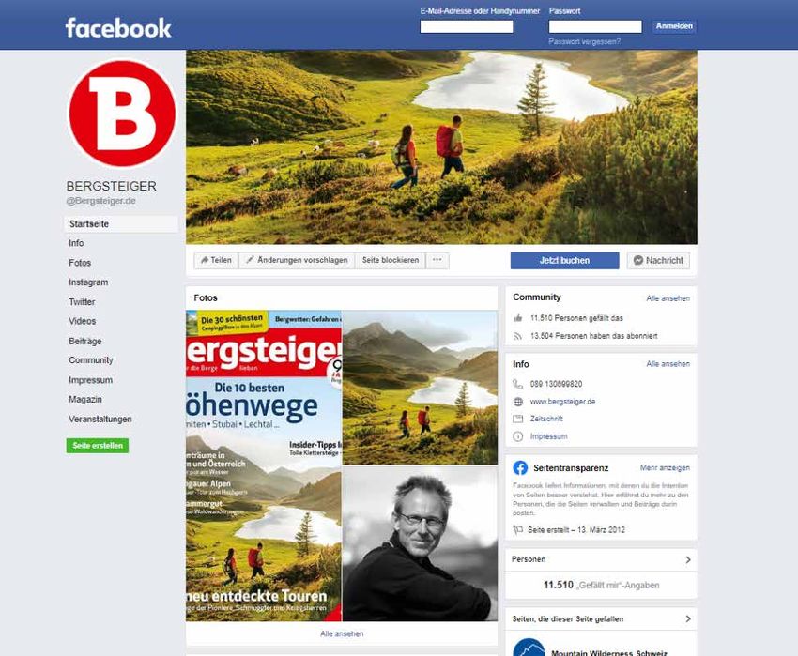The height and width of the screenshot is (656, 798).
Task: Click the Jetzt buchen button
Action: [564, 260]
